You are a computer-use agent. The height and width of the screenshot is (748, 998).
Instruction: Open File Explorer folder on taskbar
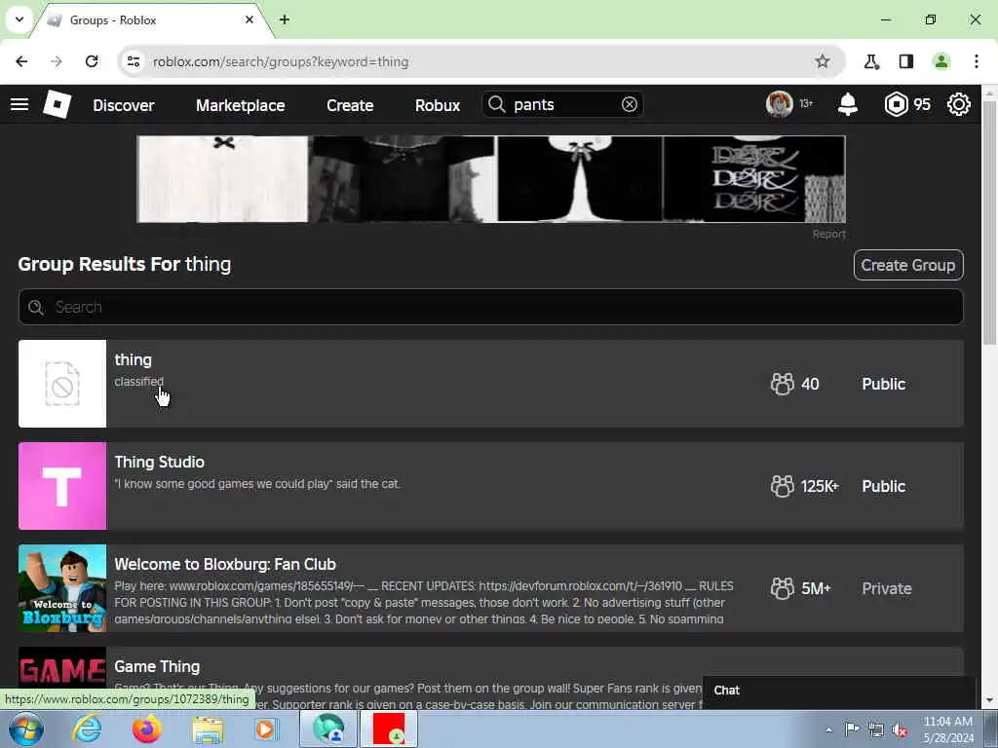pos(208,729)
